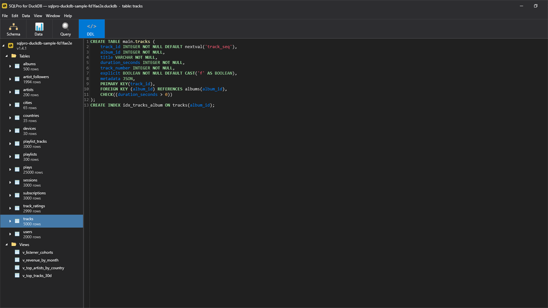Click the view icon next to v_top_artists_by_country
548x308 pixels.
coord(17,268)
